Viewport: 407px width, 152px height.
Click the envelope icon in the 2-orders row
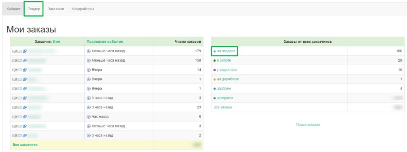tap(19, 135)
